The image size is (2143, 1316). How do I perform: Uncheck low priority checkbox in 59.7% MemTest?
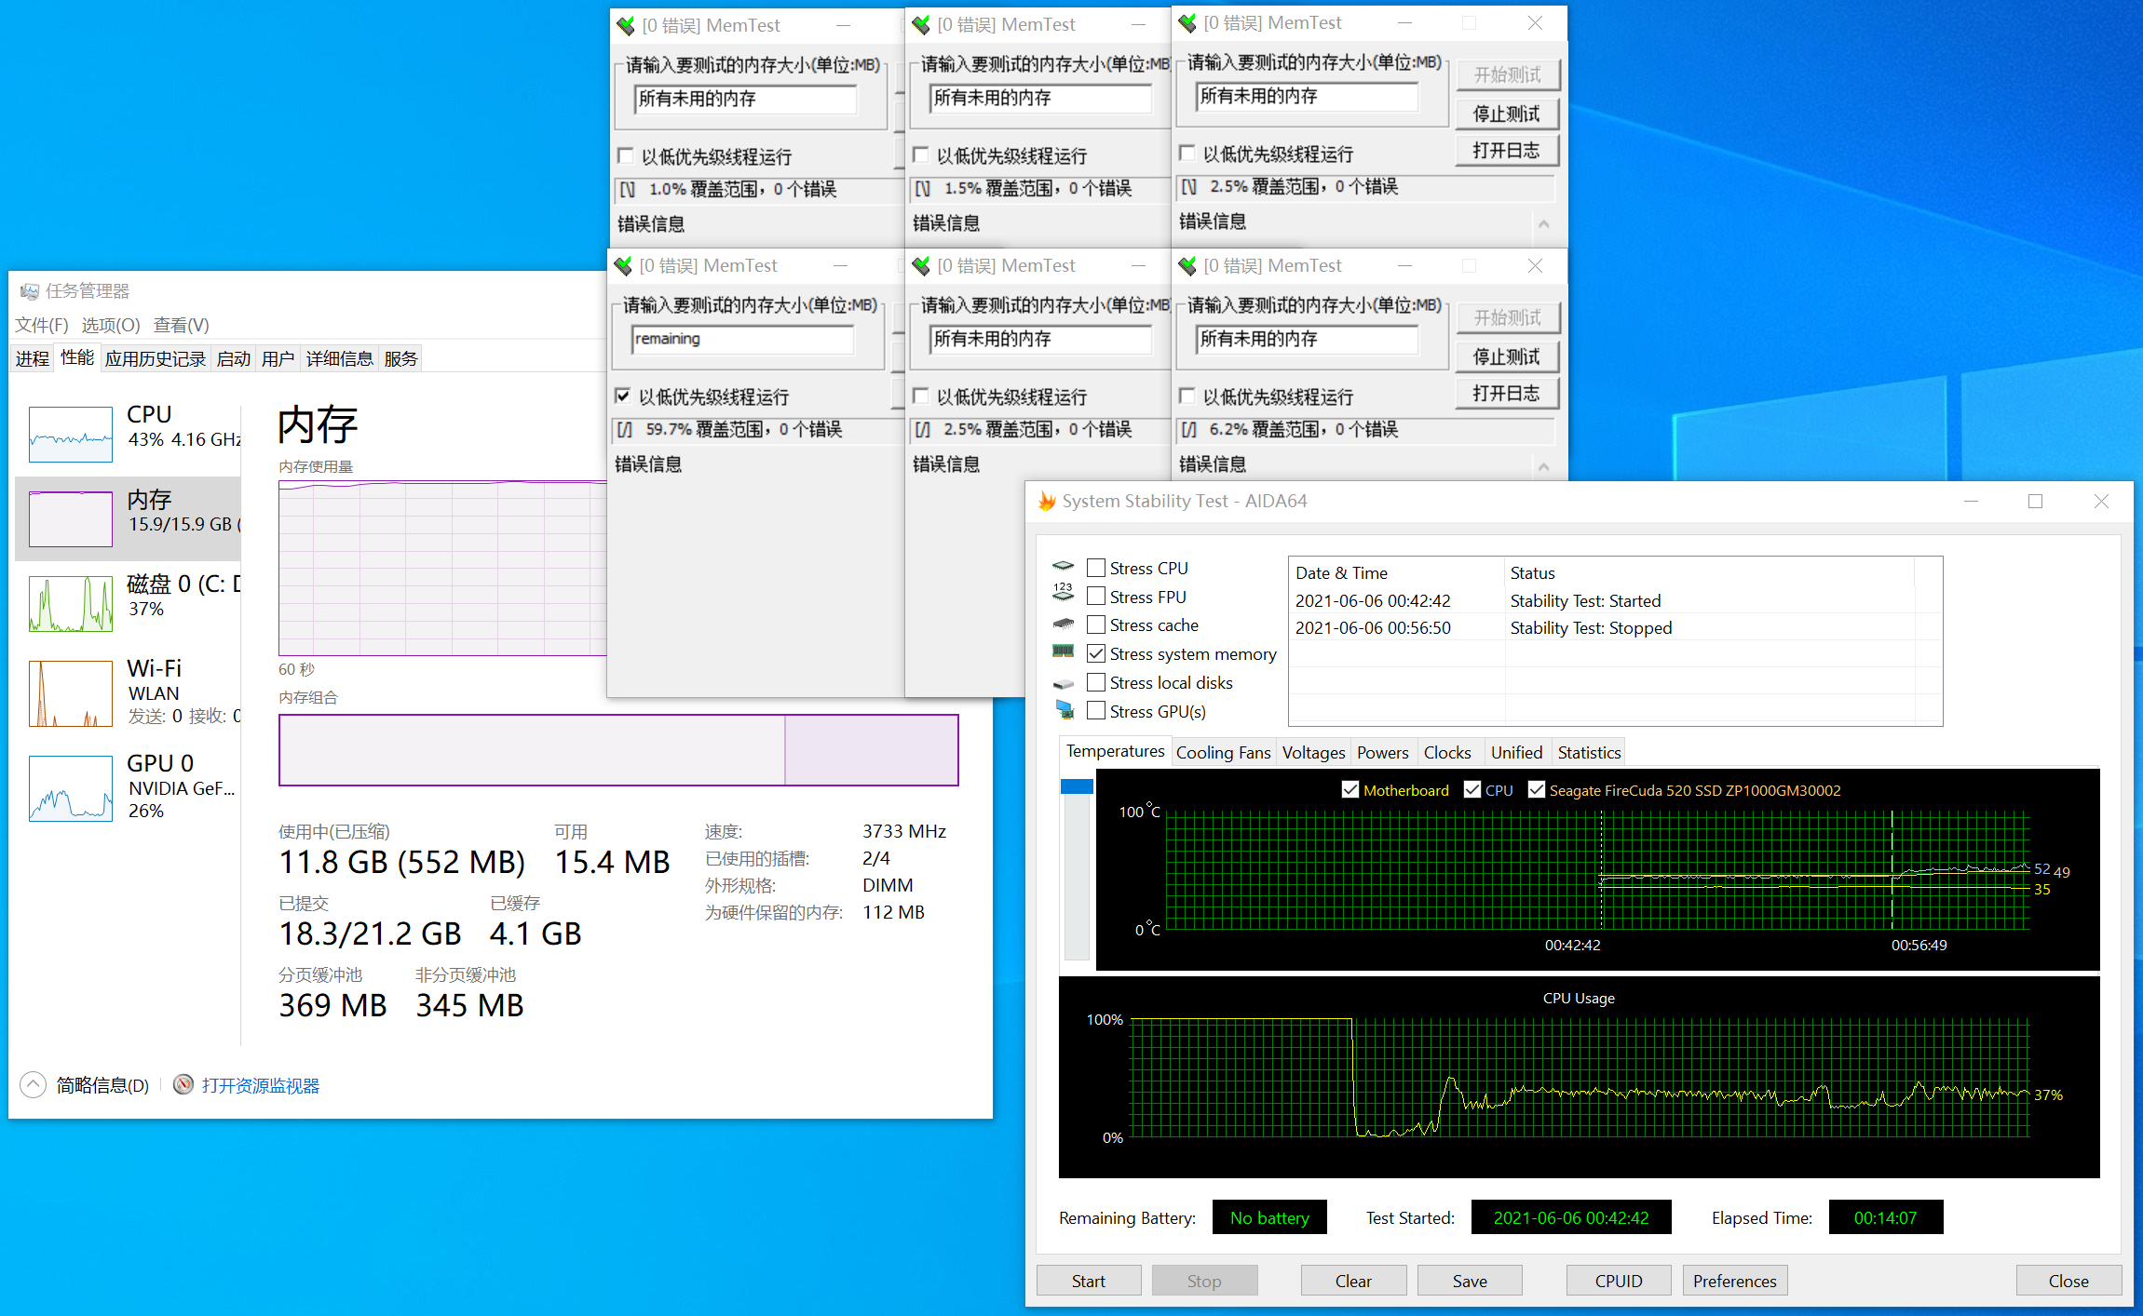point(622,396)
